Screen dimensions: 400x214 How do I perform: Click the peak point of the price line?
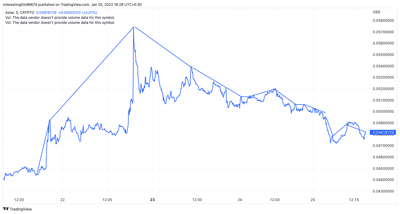[134, 27]
